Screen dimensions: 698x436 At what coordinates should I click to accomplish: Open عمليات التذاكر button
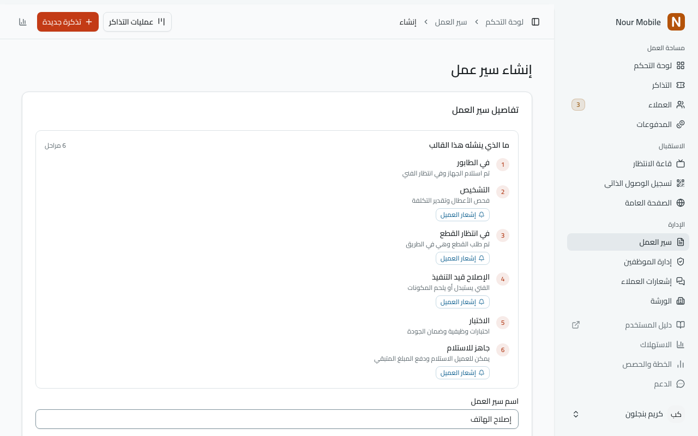pyautogui.click(x=137, y=22)
